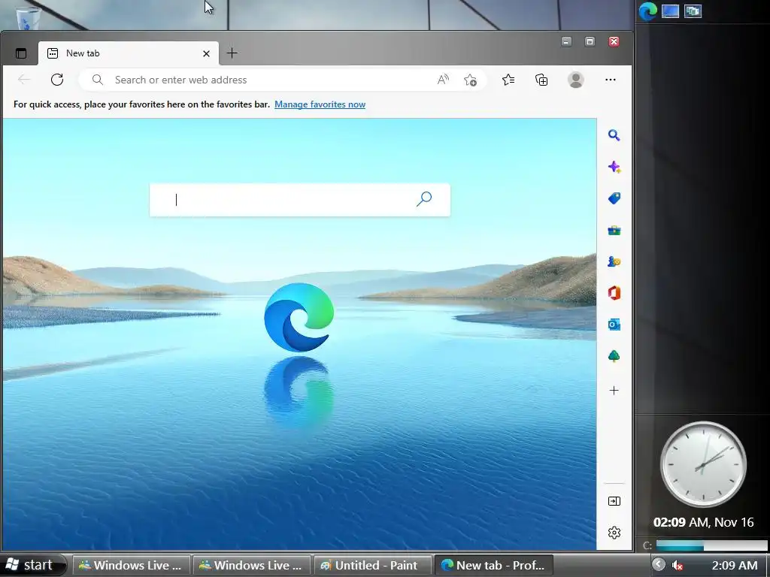Open the sidebar E-tree icon
Viewport: 770px width, 577px height.
click(x=614, y=355)
